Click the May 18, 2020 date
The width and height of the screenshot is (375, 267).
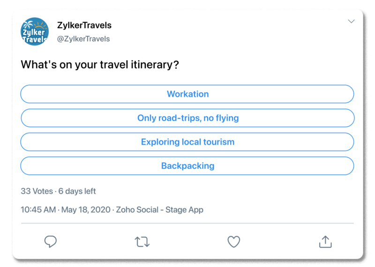coord(85,210)
